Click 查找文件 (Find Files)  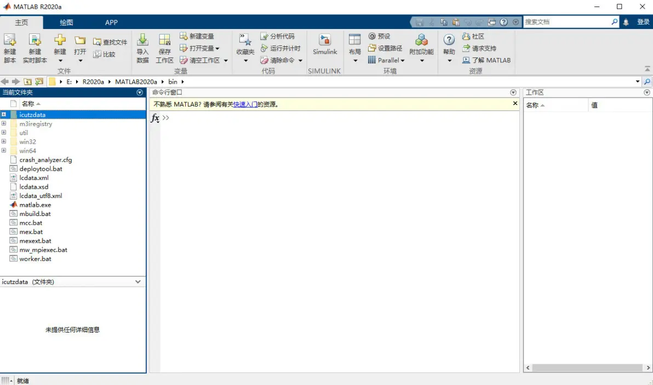point(110,42)
